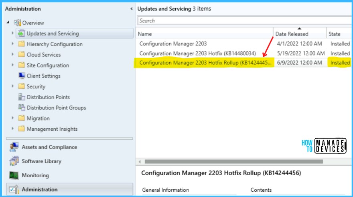Click the Distribution Points server icon

(22, 97)
